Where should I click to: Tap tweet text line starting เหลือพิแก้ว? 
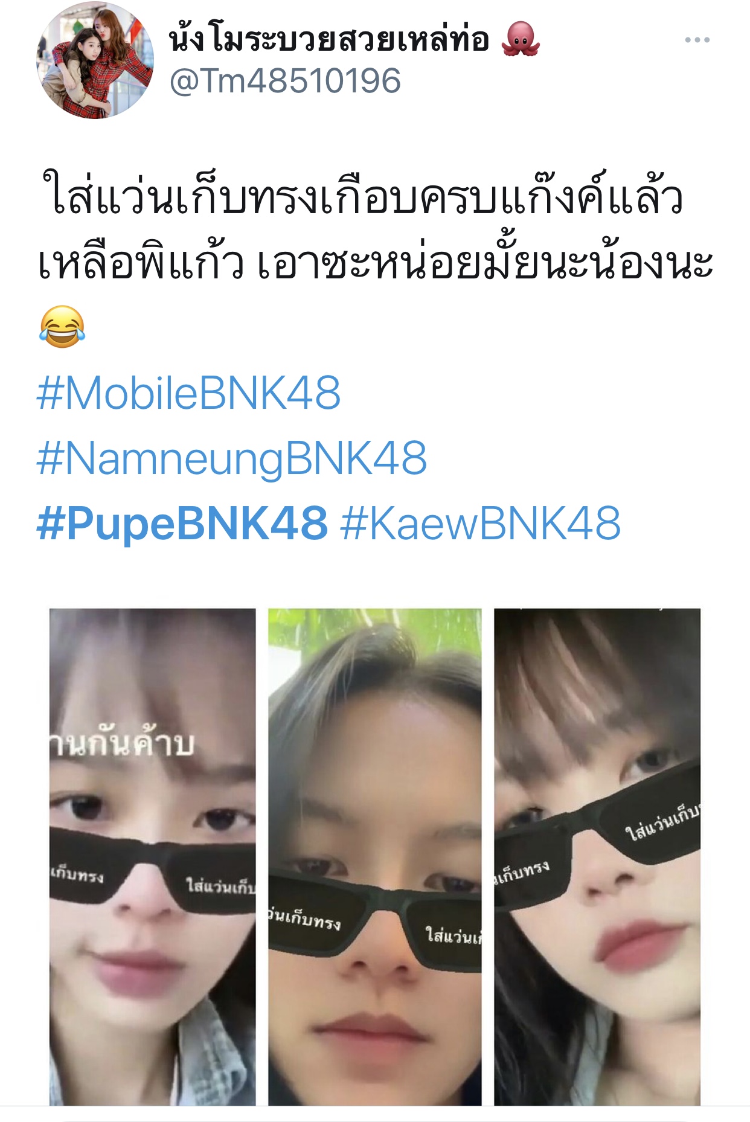(375, 263)
